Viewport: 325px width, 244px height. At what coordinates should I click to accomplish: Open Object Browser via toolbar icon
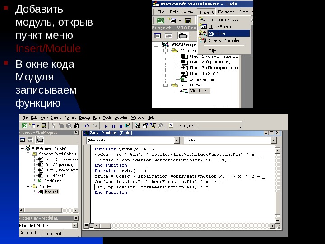[x=153, y=126]
